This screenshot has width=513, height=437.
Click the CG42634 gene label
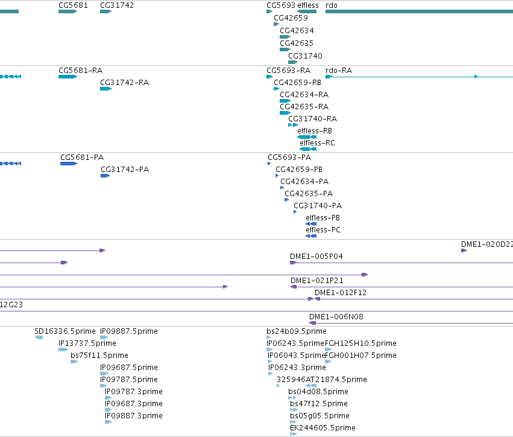coord(297,31)
